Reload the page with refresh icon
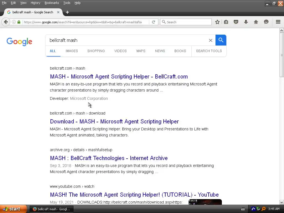Viewport: 284px width, 213px height. coord(153,22)
